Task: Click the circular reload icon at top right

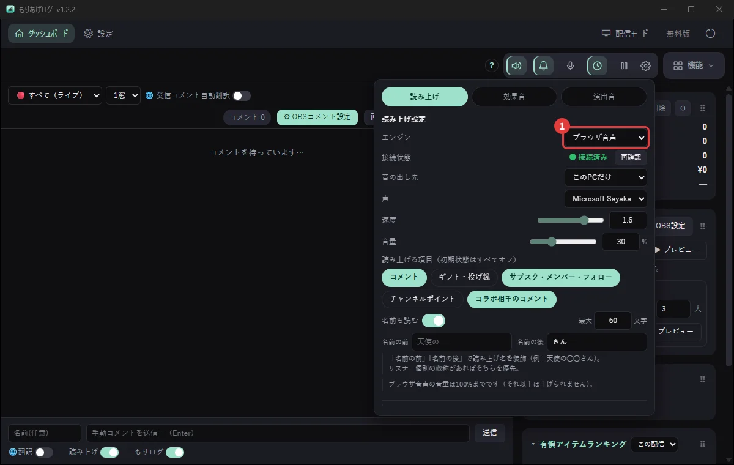Action: tap(710, 34)
